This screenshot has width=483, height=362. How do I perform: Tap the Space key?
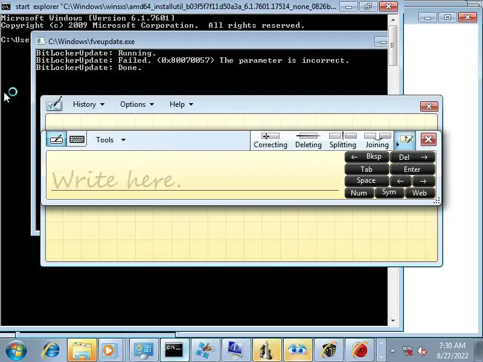[x=367, y=181]
